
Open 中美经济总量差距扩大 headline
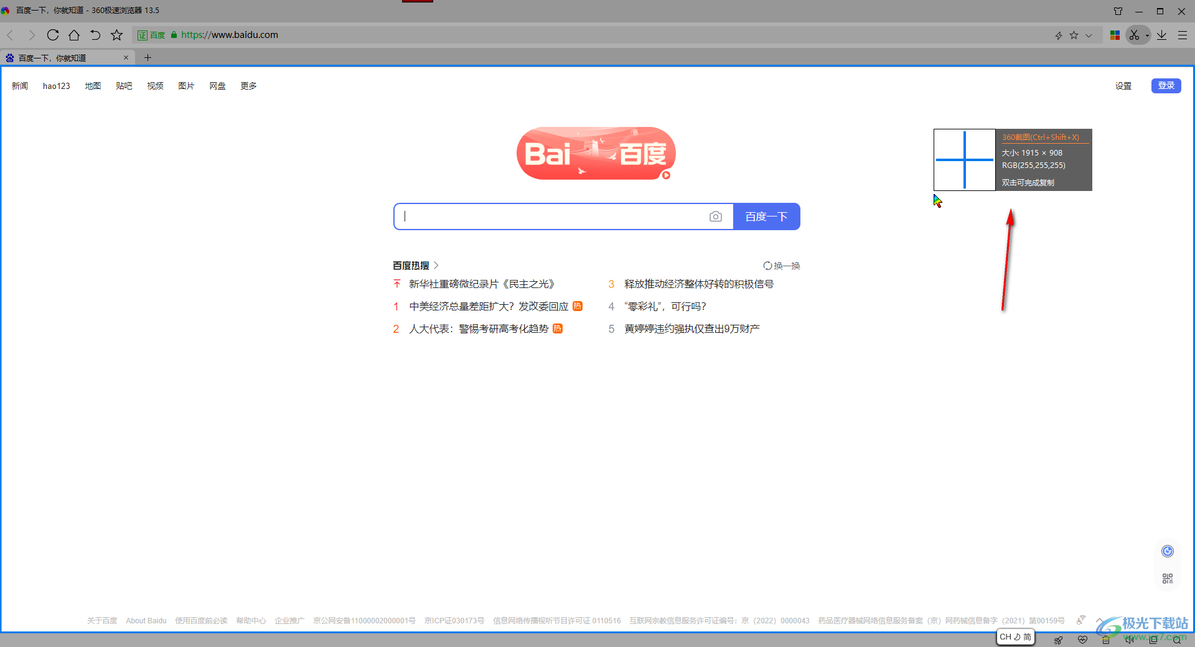(489, 307)
